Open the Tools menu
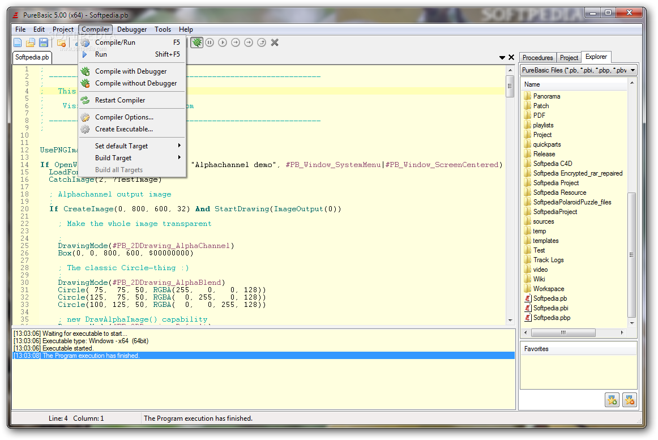The height and width of the screenshot is (440, 658). [163, 29]
